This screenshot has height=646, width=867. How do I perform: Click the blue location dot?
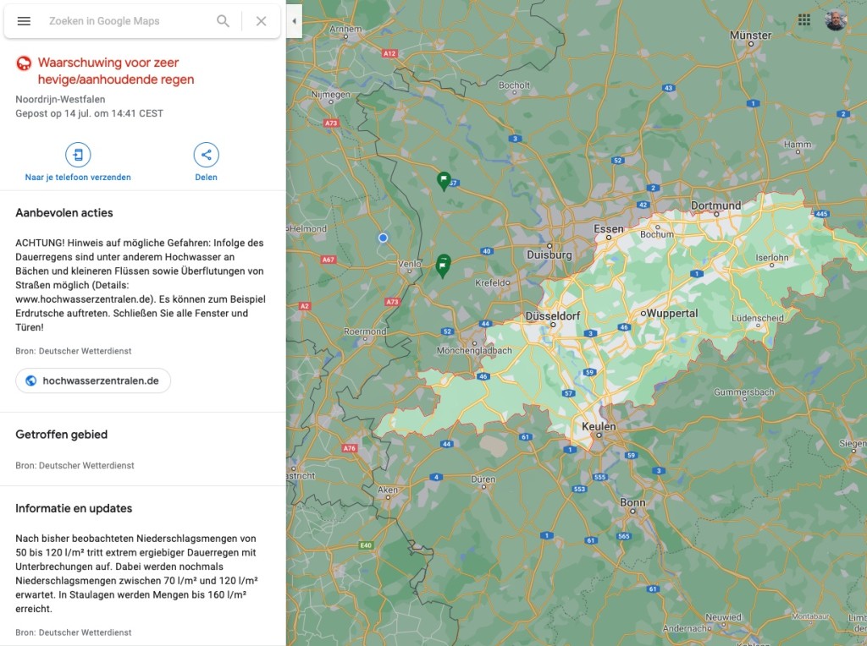coord(383,238)
